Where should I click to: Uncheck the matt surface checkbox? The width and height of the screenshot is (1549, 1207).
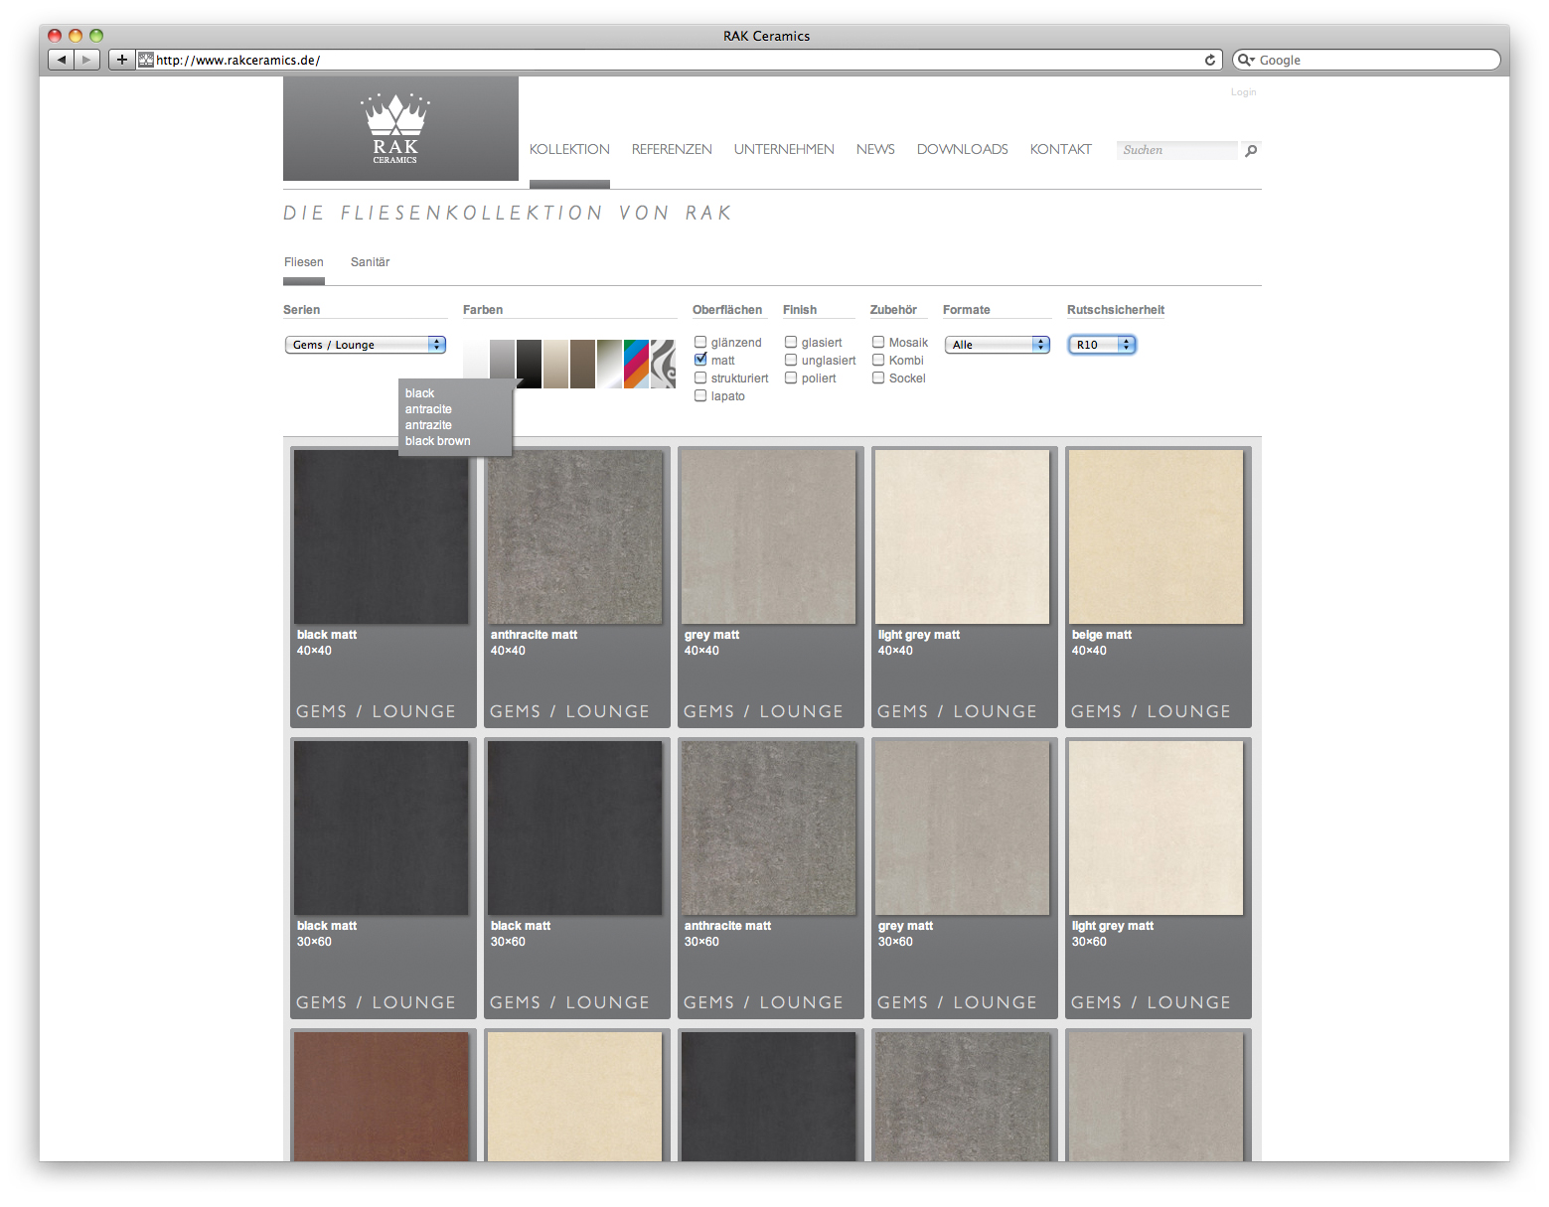pos(700,360)
